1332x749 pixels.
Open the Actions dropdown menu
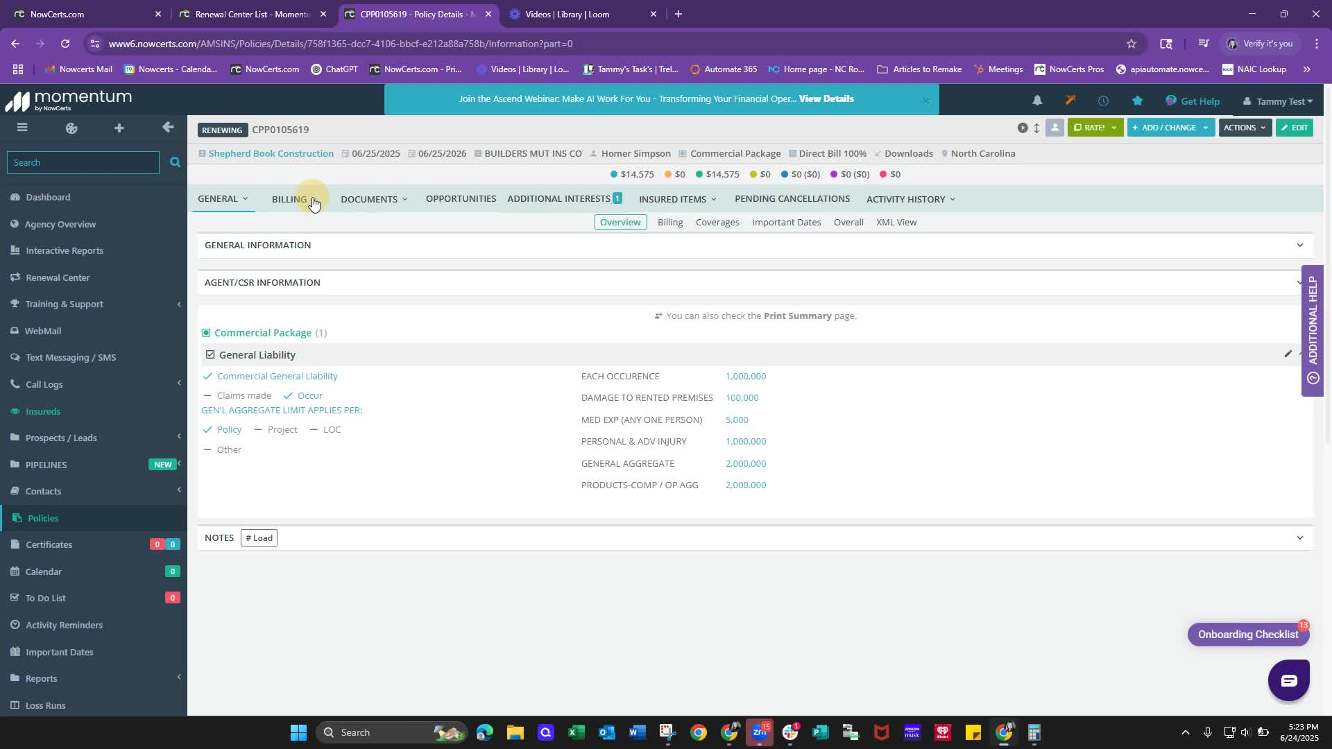click(1245, 128)
